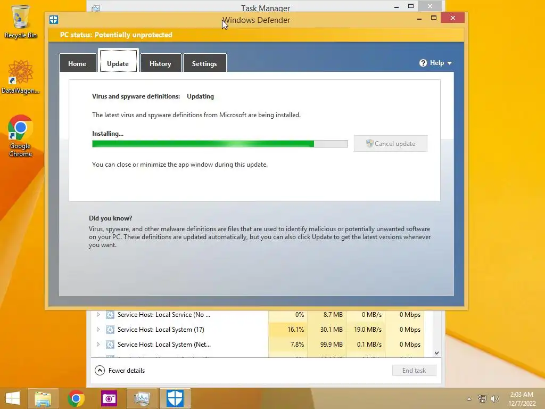Viewport: 545px width, 409px height.
Task: Open the History tab
Action: pos(161,63)
